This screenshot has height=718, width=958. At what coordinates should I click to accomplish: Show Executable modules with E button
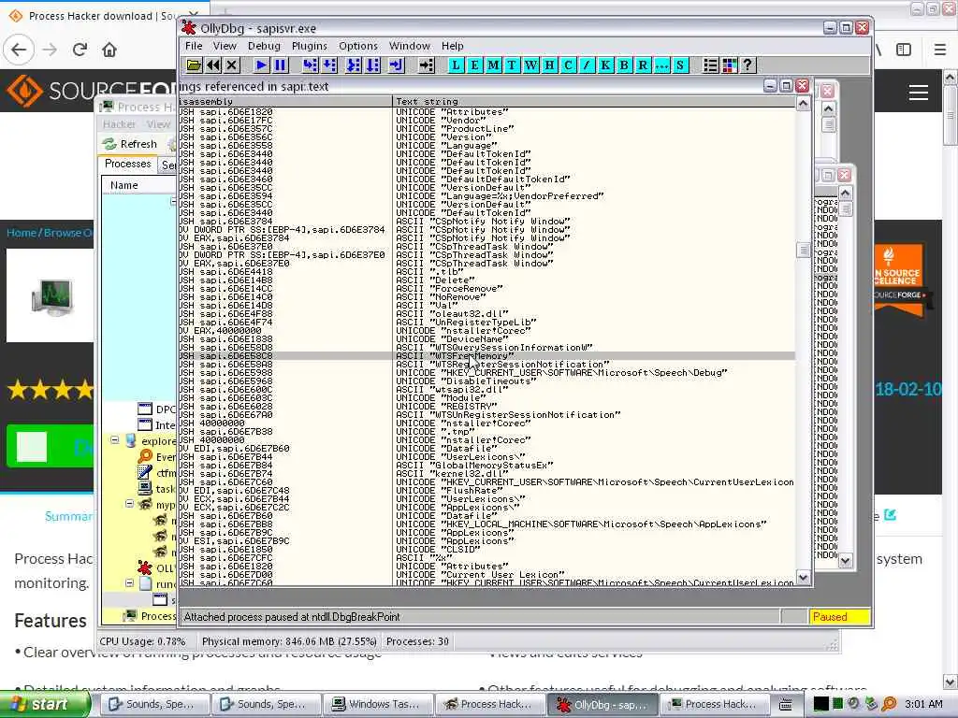(474, 65)
